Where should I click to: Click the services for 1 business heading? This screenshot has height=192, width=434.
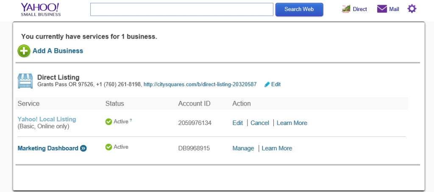89,36
